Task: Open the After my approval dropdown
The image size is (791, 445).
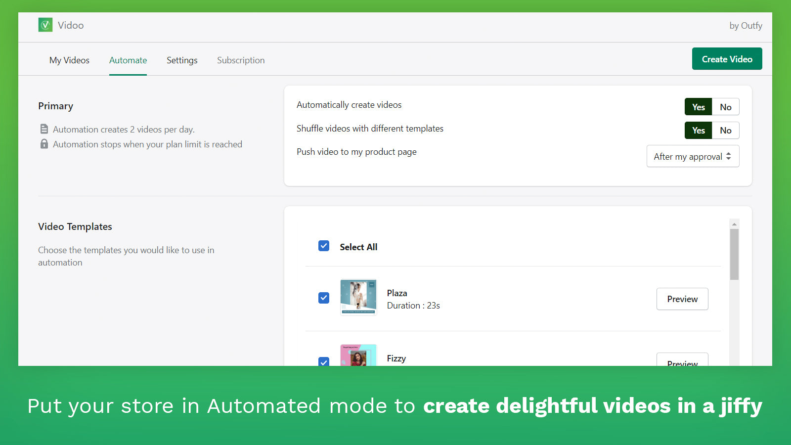Action: pos(693,156)
